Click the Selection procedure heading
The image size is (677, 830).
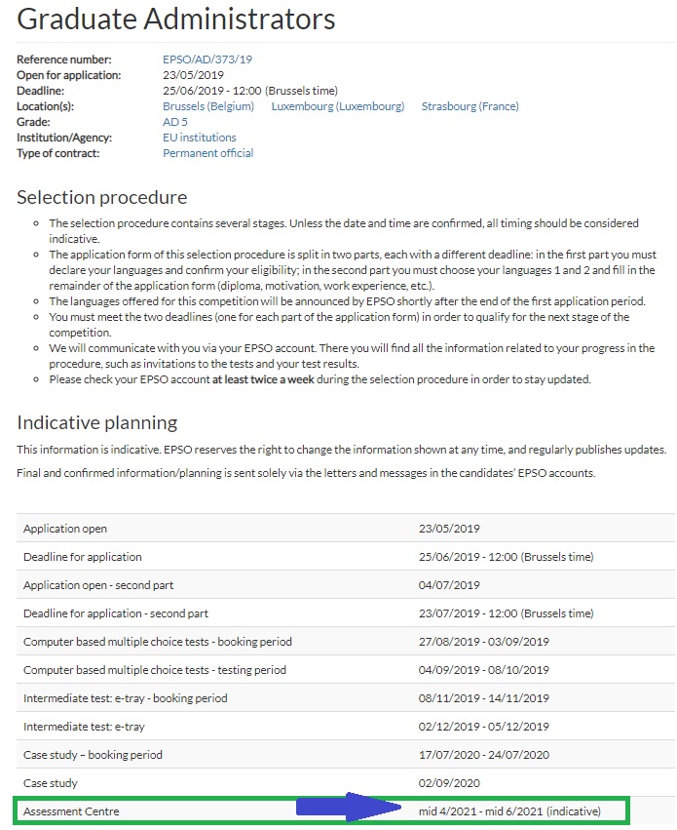101,198
